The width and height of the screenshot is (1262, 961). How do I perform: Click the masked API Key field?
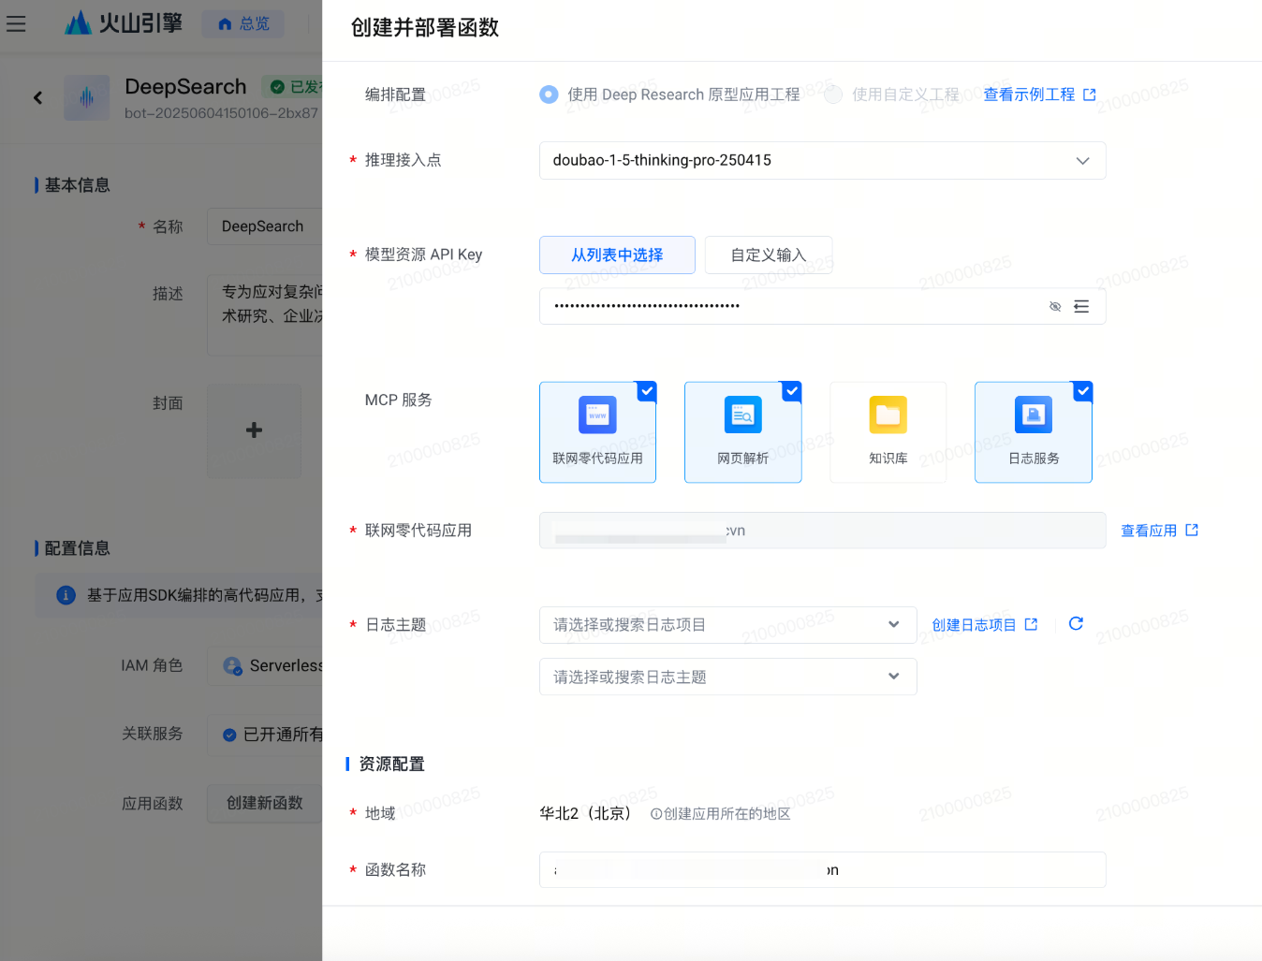[822, 306]
